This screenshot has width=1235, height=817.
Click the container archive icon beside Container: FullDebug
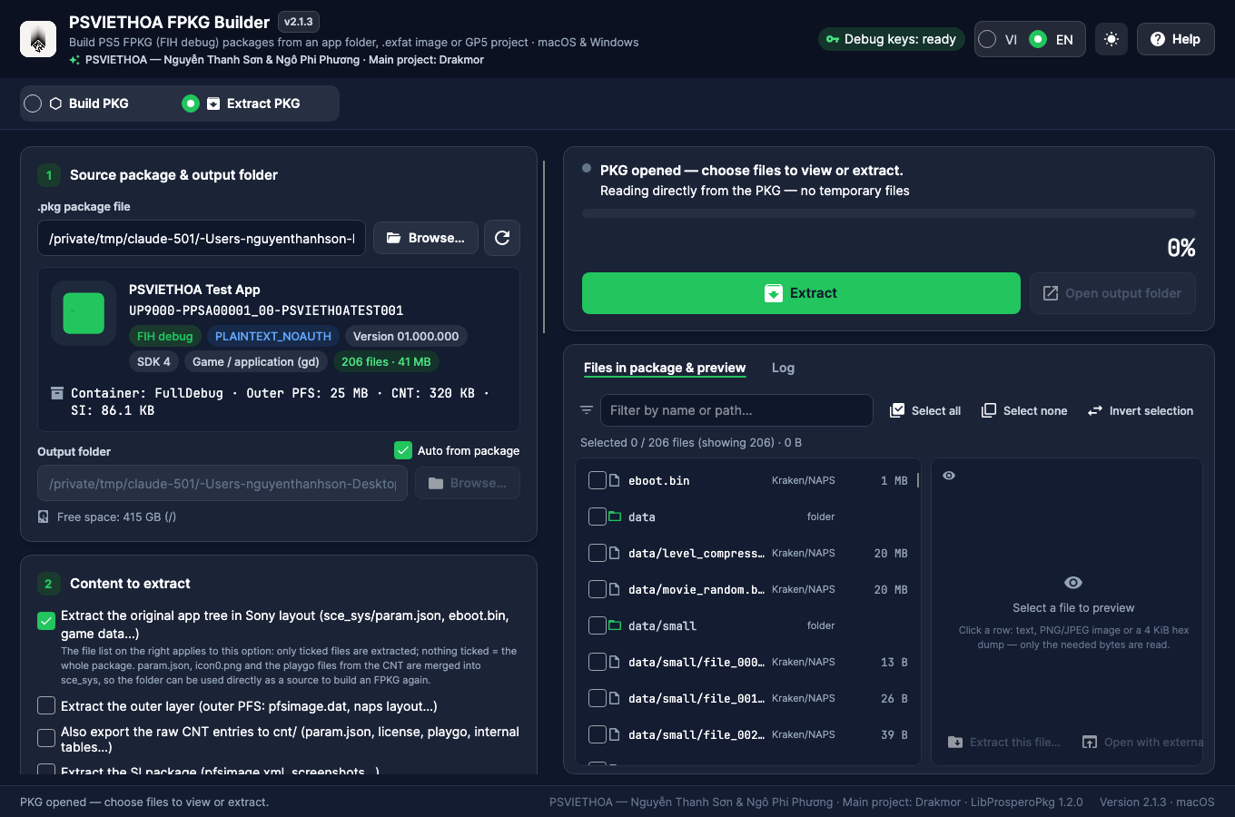pyautogui.click(x=57, y=393)
